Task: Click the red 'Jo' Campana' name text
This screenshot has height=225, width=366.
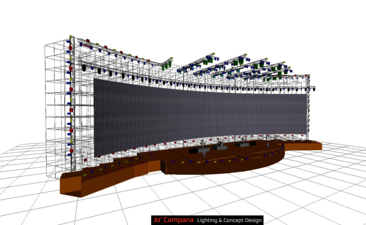Action: click(x=173, y=220)
